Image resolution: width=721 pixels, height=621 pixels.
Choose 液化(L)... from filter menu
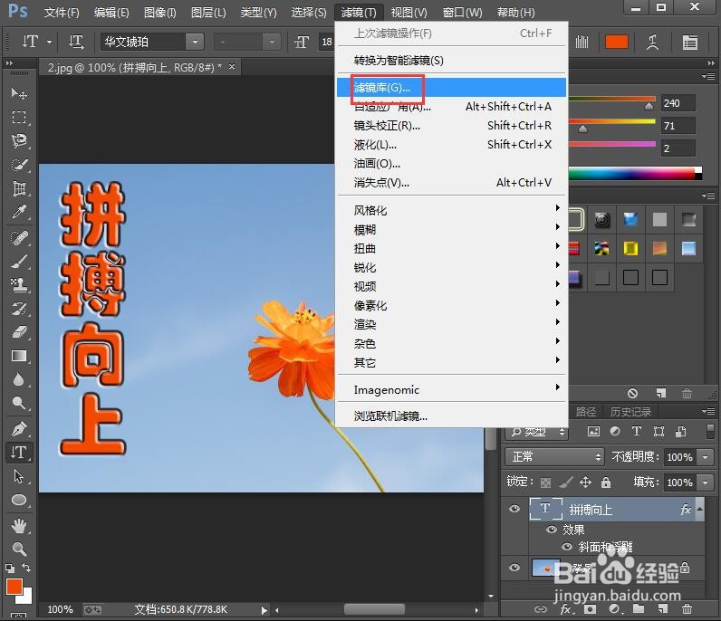452,144
